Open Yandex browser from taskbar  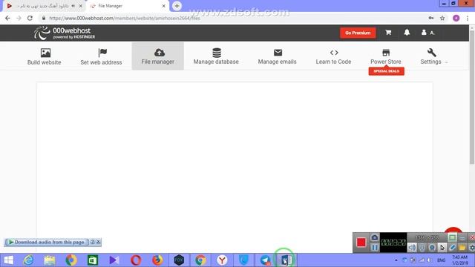[x=222, y=260]
